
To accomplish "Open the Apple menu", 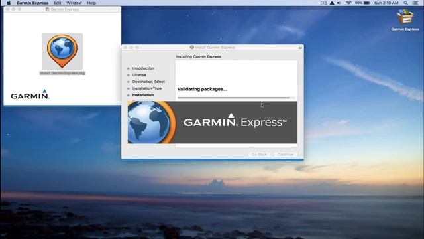I will tap(9, 3).
